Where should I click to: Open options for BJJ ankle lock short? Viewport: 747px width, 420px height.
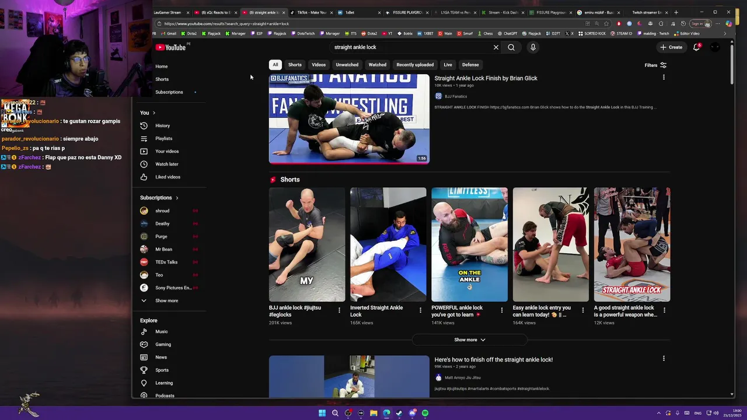pos(339,310)
